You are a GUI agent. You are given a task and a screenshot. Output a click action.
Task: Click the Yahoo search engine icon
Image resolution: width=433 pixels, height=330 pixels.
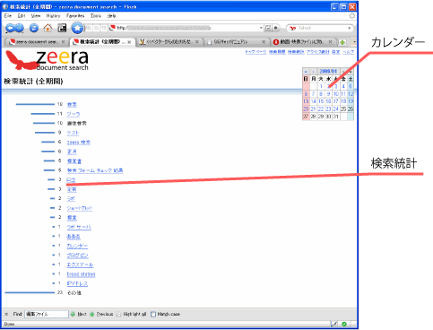point(292,28)
